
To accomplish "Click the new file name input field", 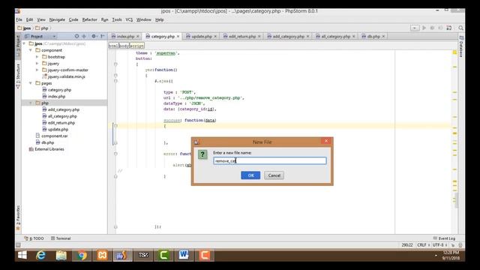I will tap(270, 160).
